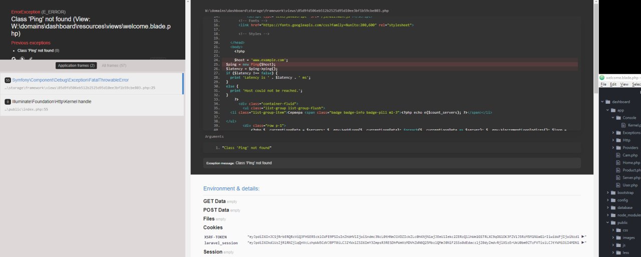Click the Providers folder icon in Sublime
Screen dimensions: 641x257
click(619, 148)
